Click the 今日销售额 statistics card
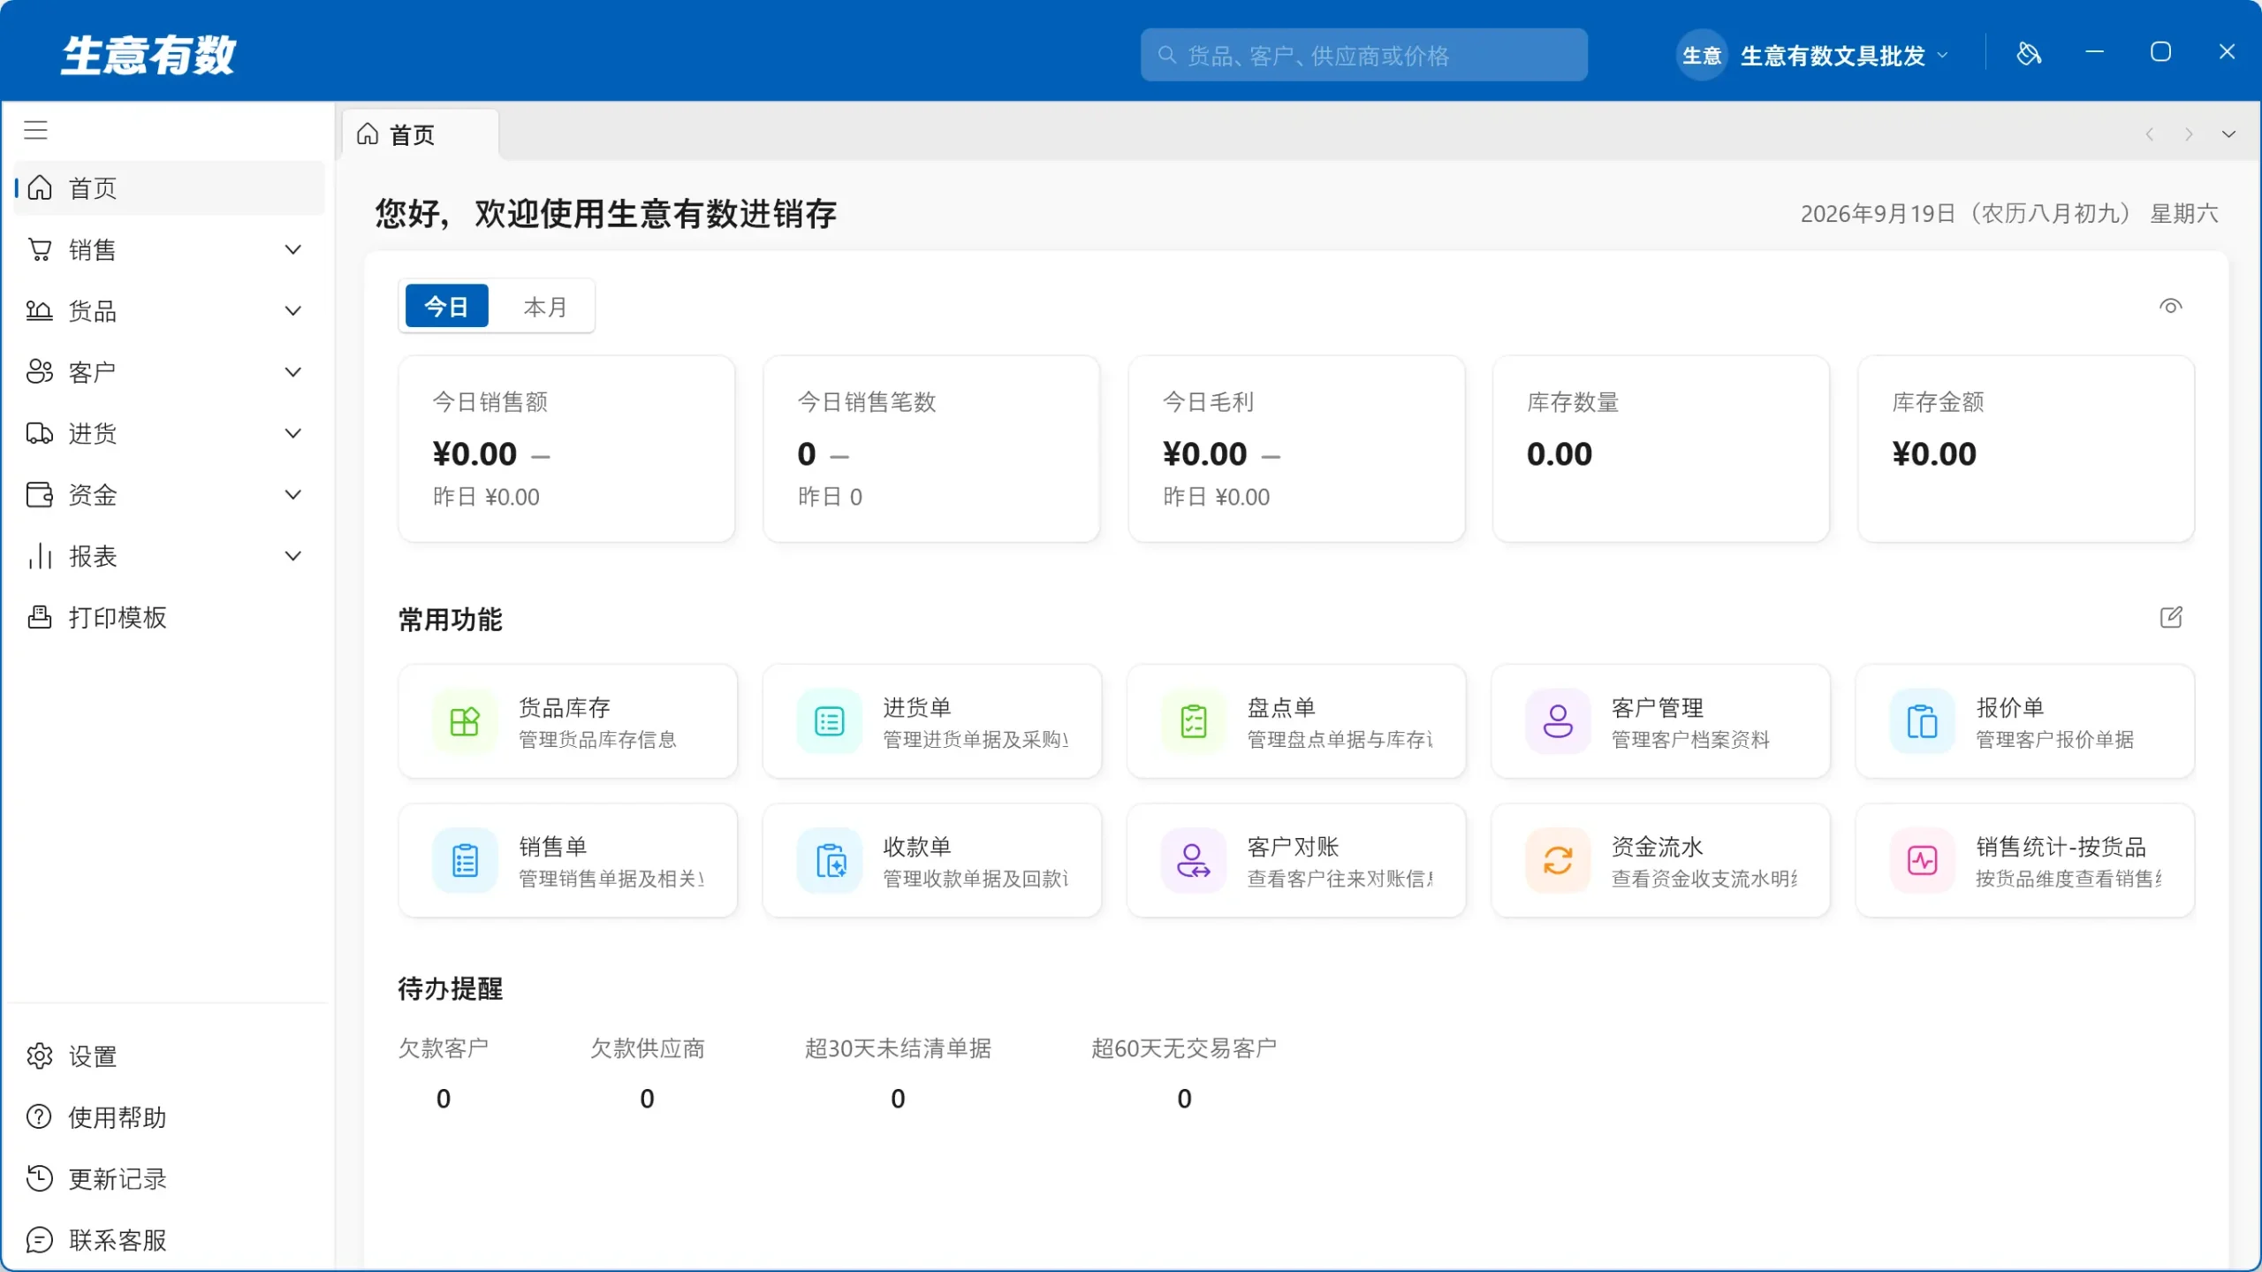The image size is (2262, 1272). click(x=566, y=449)
